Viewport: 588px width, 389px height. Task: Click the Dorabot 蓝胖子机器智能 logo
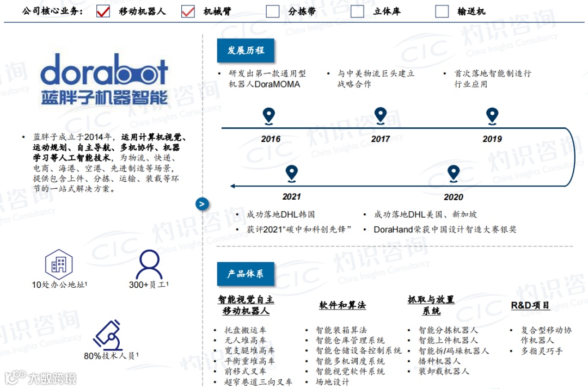click(104, 79)
